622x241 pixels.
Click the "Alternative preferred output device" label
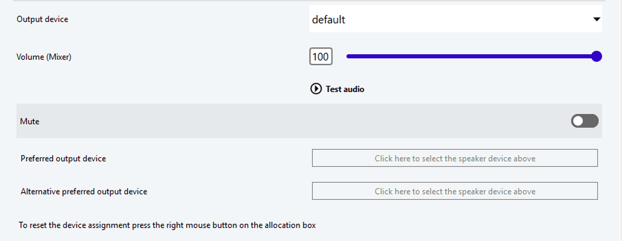pyautogui.click(x=84, y=191)
